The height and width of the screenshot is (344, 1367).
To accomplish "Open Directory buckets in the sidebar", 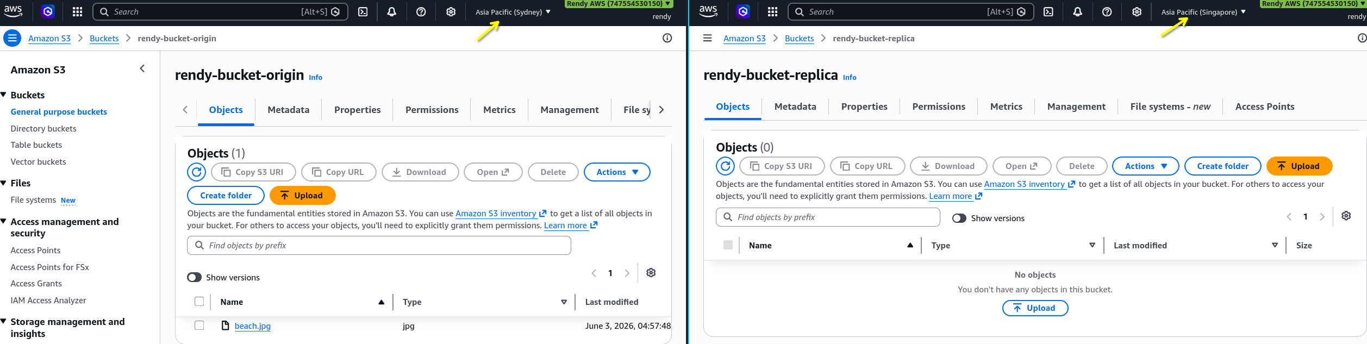I will tap(43, 128).
